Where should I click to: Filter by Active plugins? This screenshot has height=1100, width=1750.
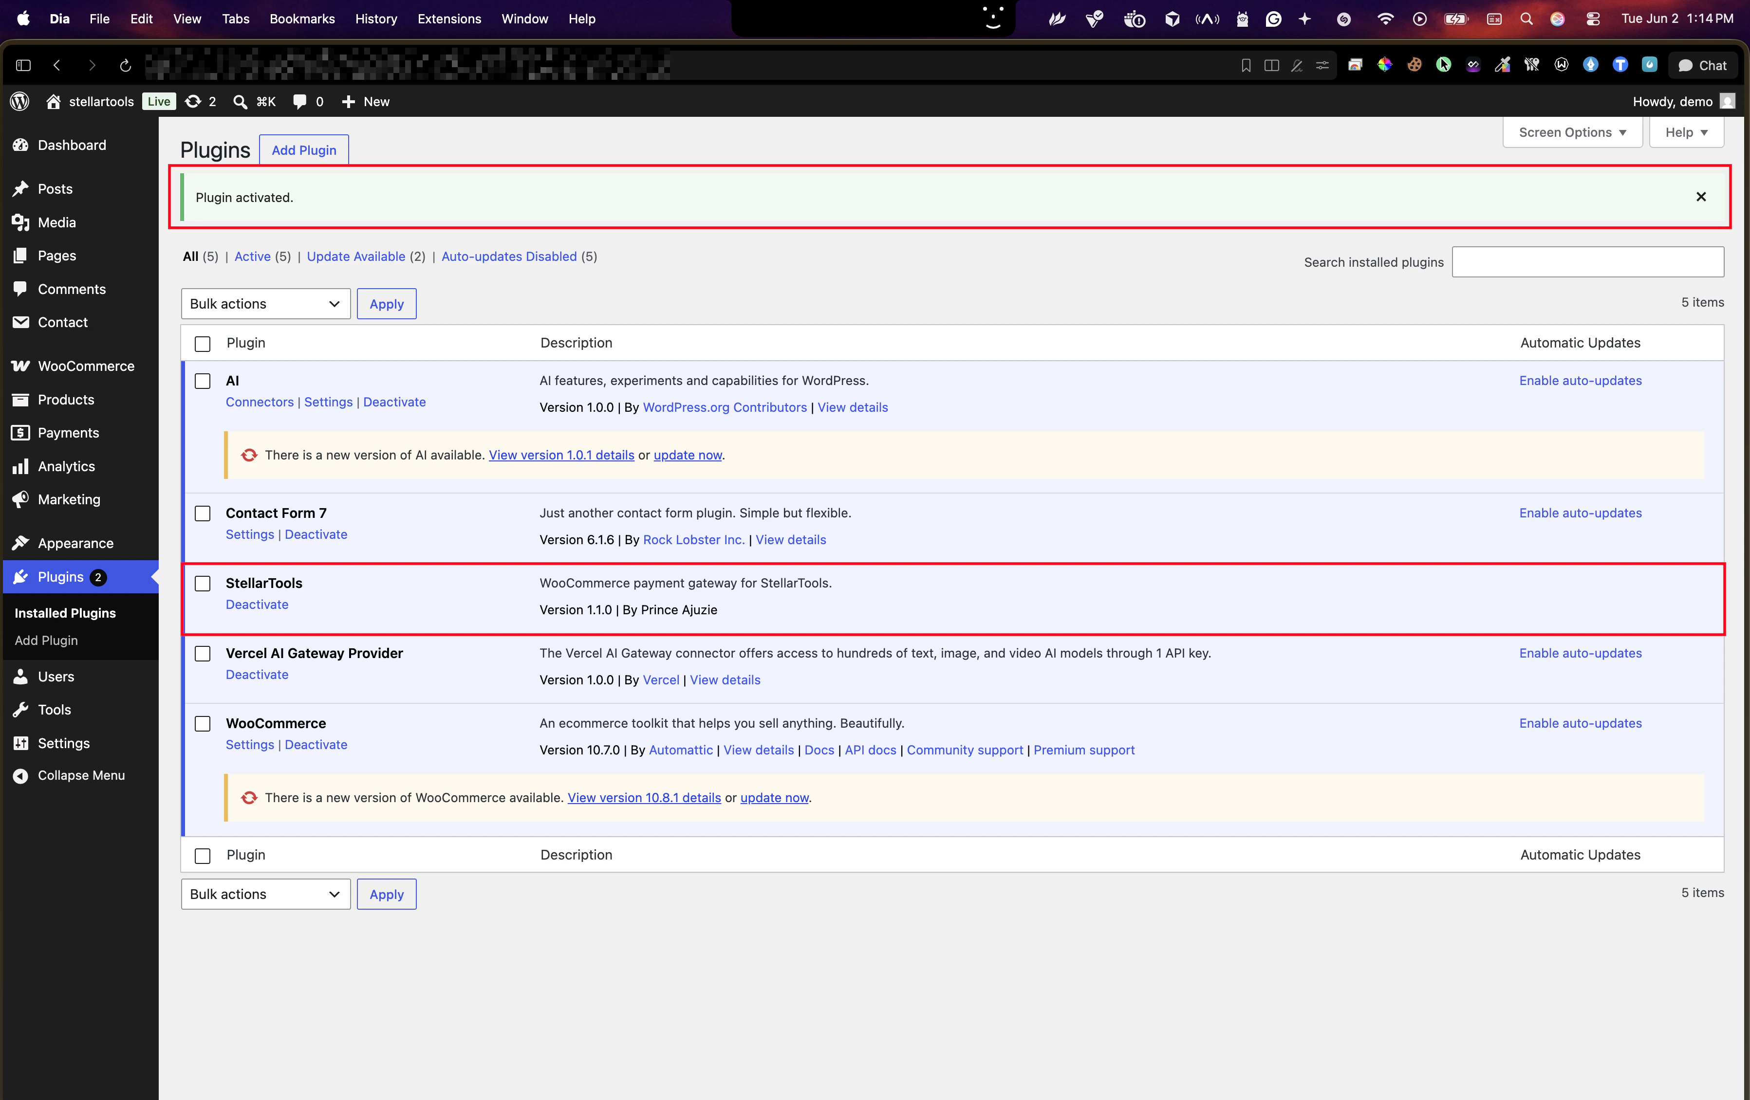coord(252,257)
